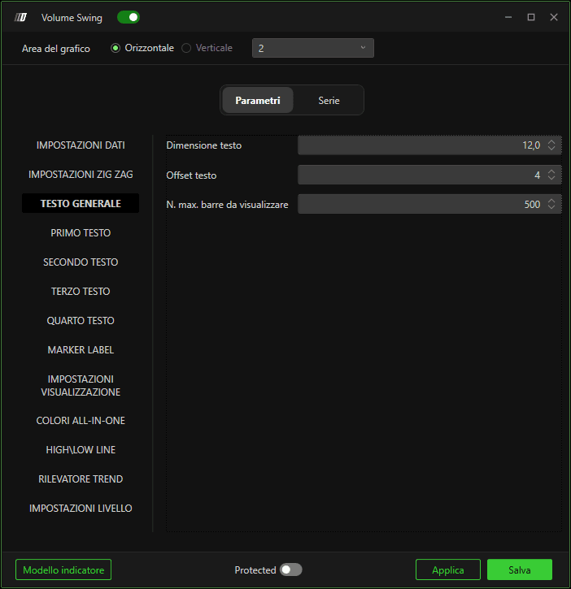This screenshot has width=571, height=589.
Task: Open MARKER LABEL section
Action: click(x=81, y=350)
